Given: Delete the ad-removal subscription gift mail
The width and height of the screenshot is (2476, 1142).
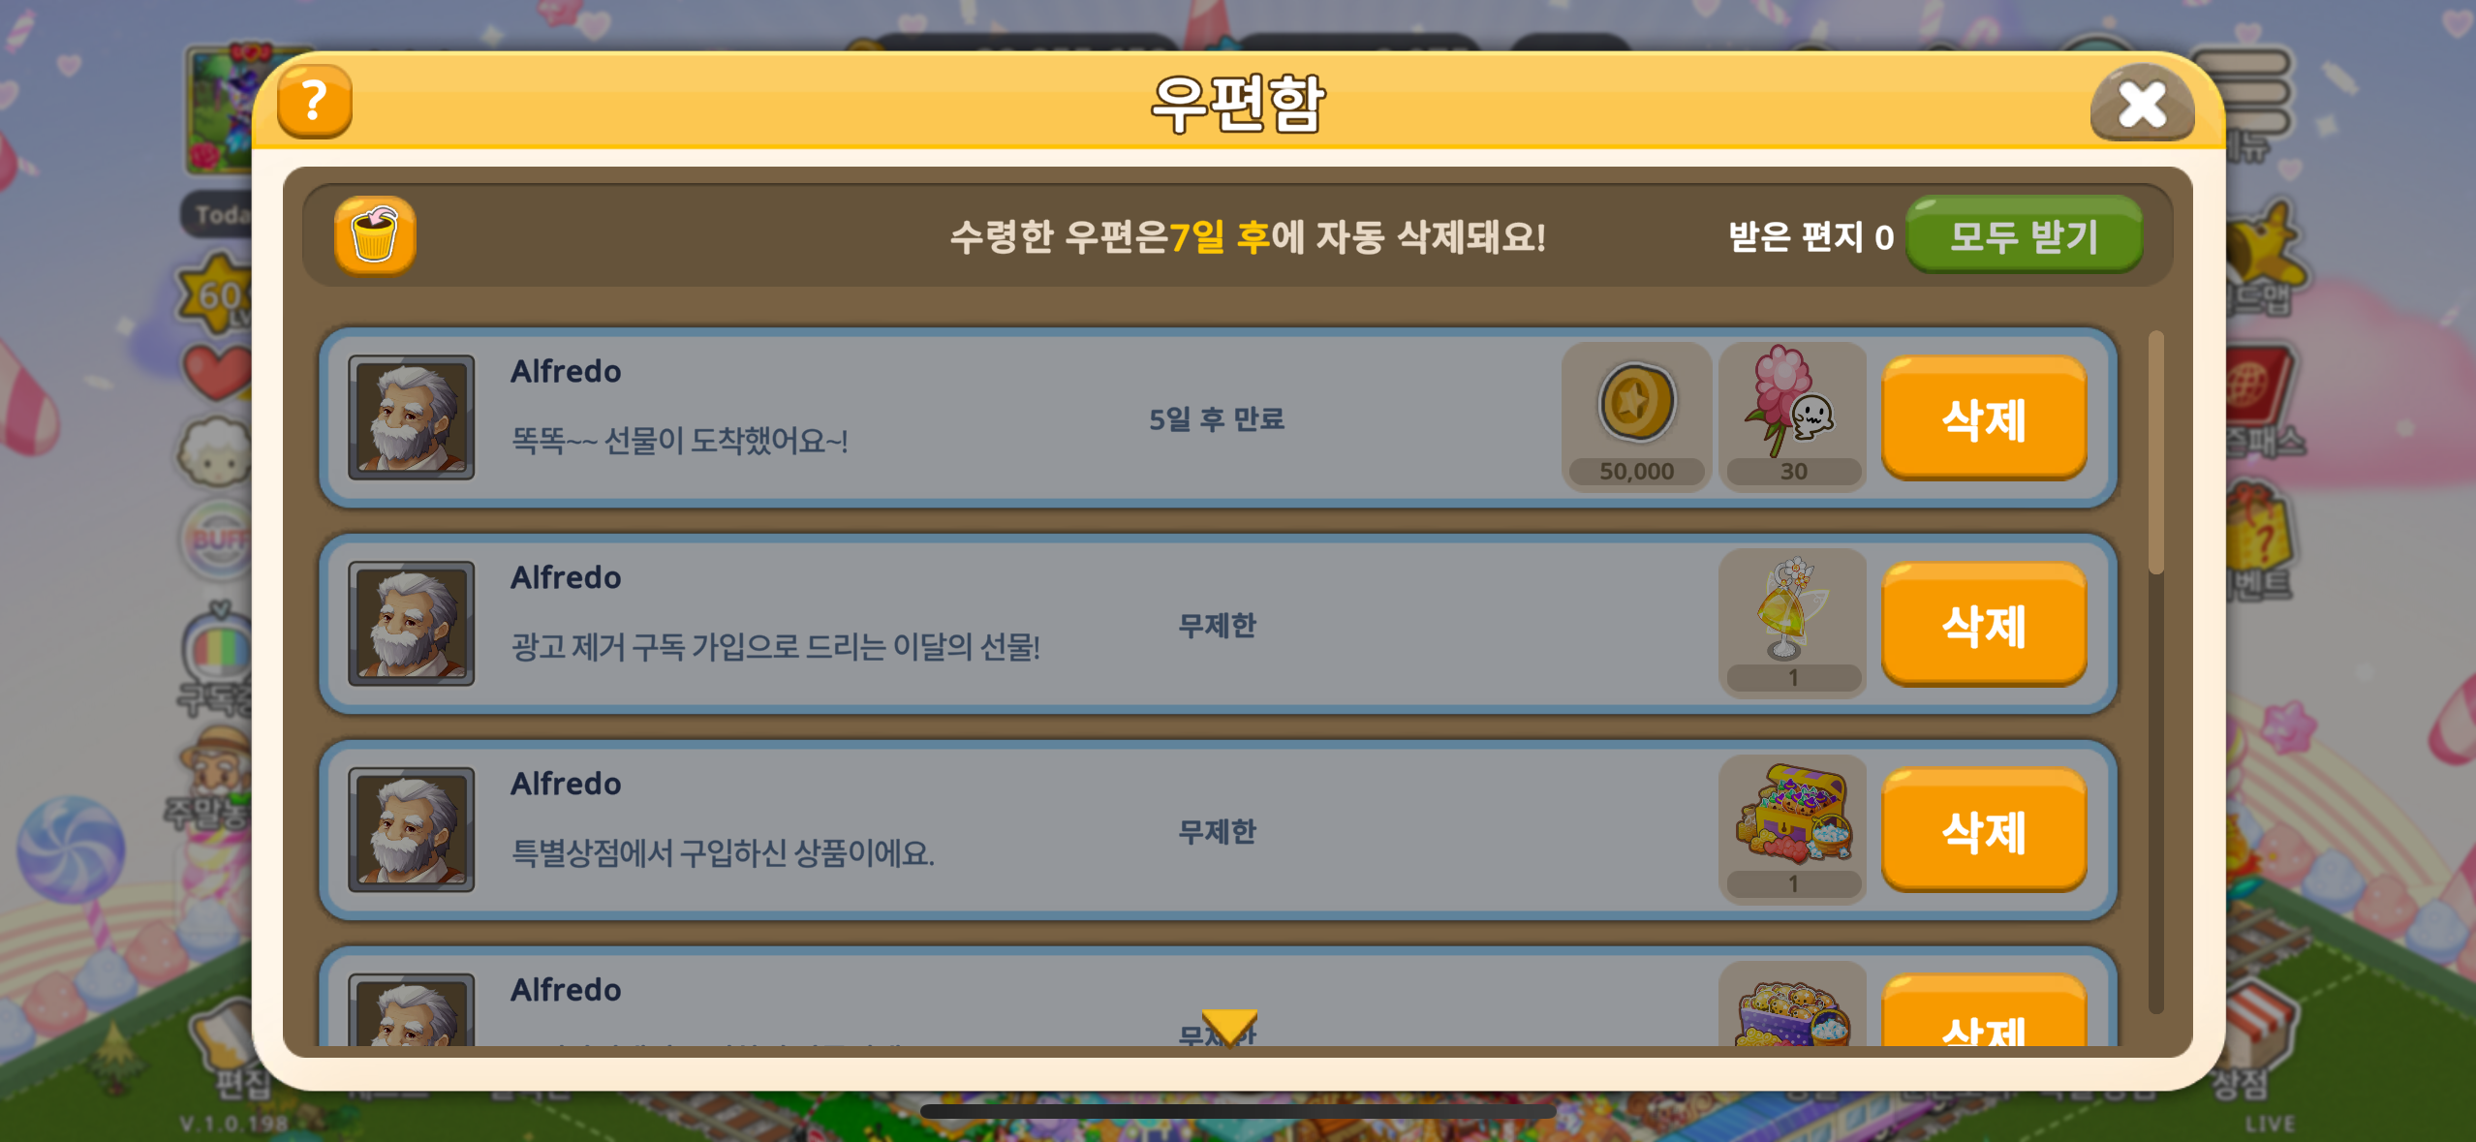Looking at the screenshot, I should [1983, 624].
